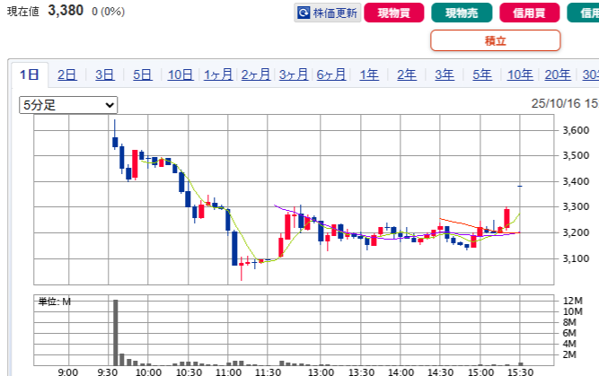
Task: Click the 株価更新 refresh button
Action: click(x=328, y=13)
